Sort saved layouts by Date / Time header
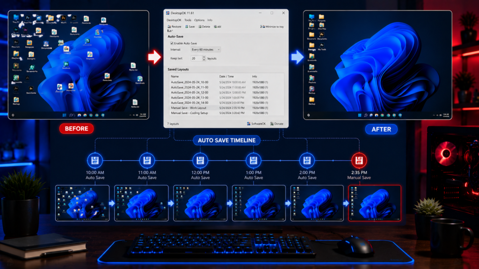479x269 pixels. click(226, 77)
